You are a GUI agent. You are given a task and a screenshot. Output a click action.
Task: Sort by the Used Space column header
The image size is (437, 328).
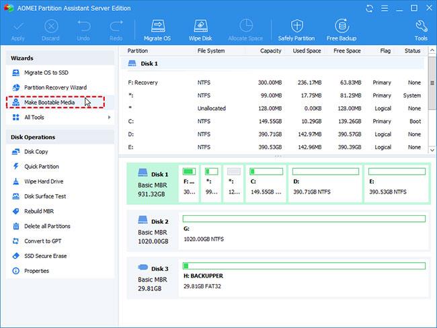click(307, 50)
